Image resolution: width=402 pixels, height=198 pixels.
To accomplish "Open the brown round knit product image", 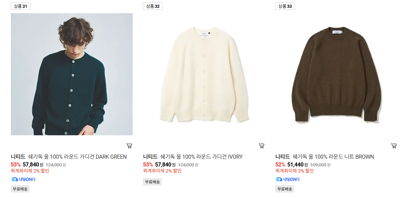I will point(336,74).
